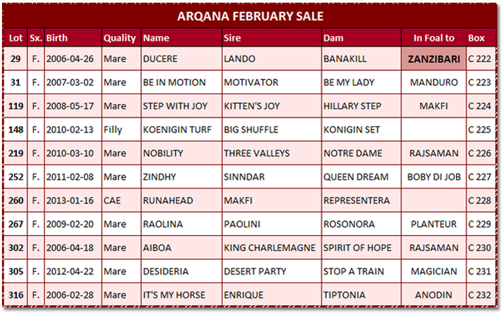Select the In Foal to header
The image size is (502, 312).
(x=434, y=37)
